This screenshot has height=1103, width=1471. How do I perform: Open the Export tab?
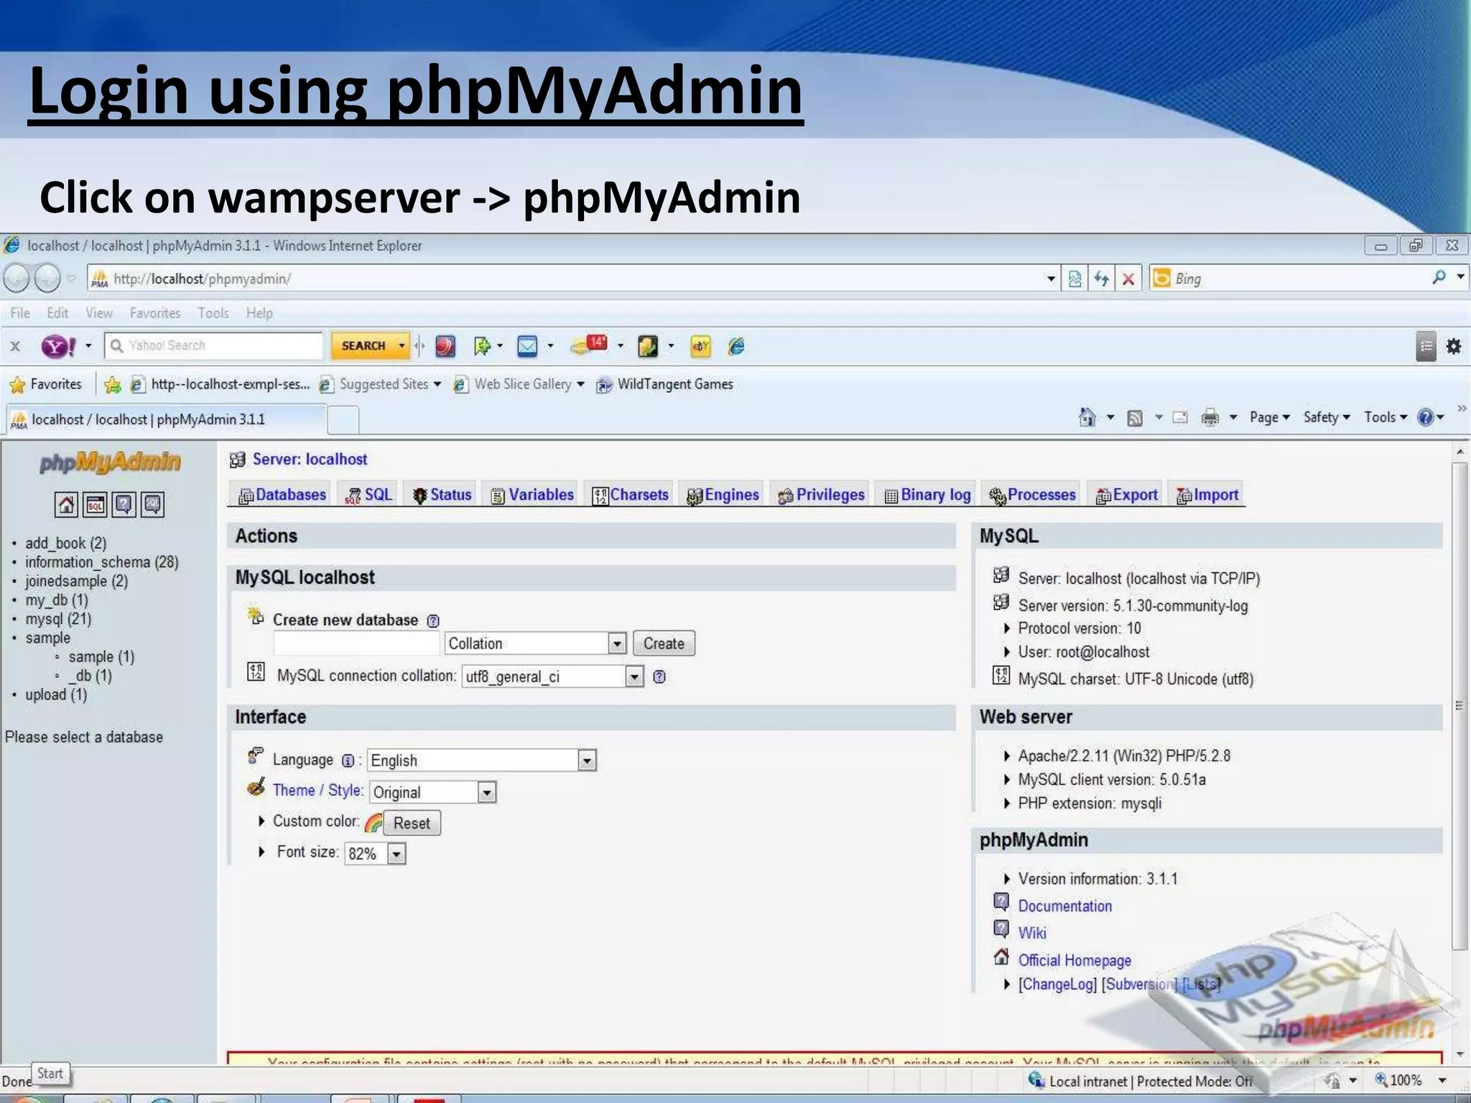pyautogui.click(x=1126, y=495)
